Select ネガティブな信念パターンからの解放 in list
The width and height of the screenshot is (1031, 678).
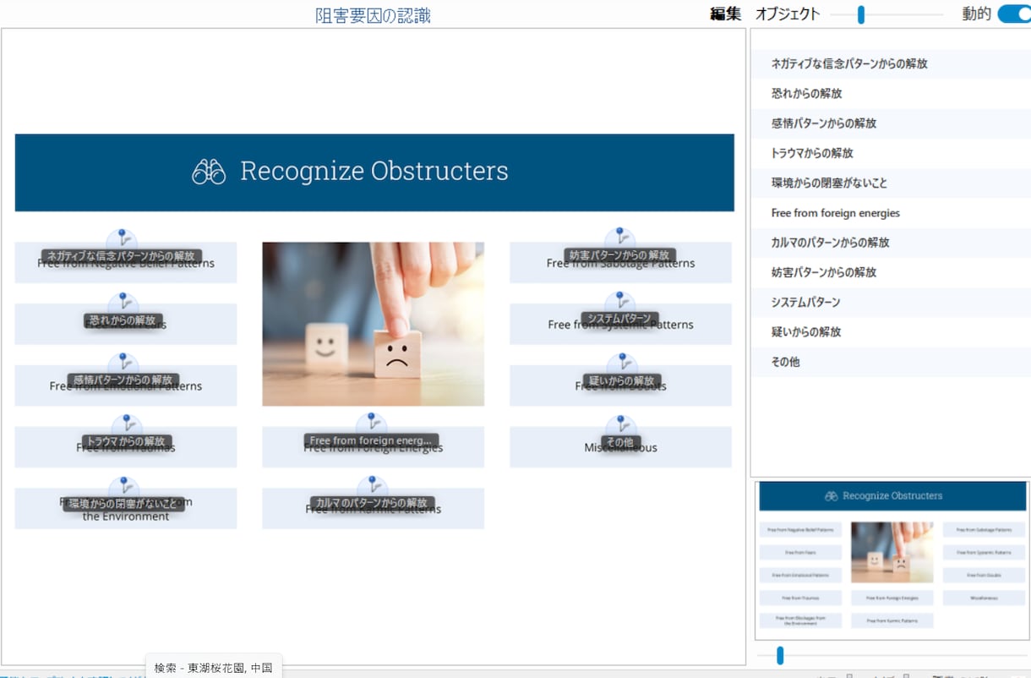pos(891,63)
